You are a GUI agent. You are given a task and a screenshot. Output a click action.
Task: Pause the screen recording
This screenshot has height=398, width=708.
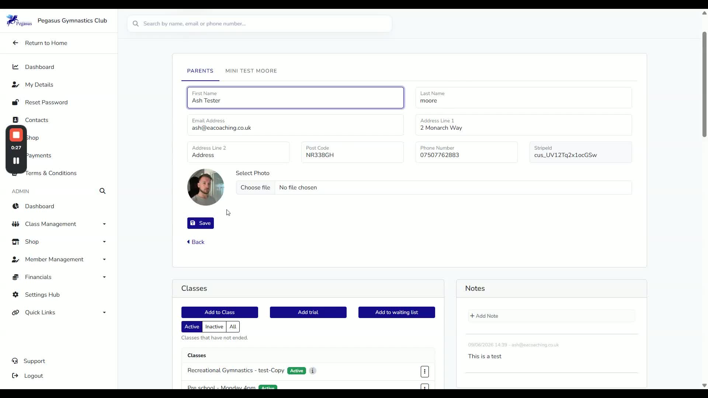click(16, 161)
